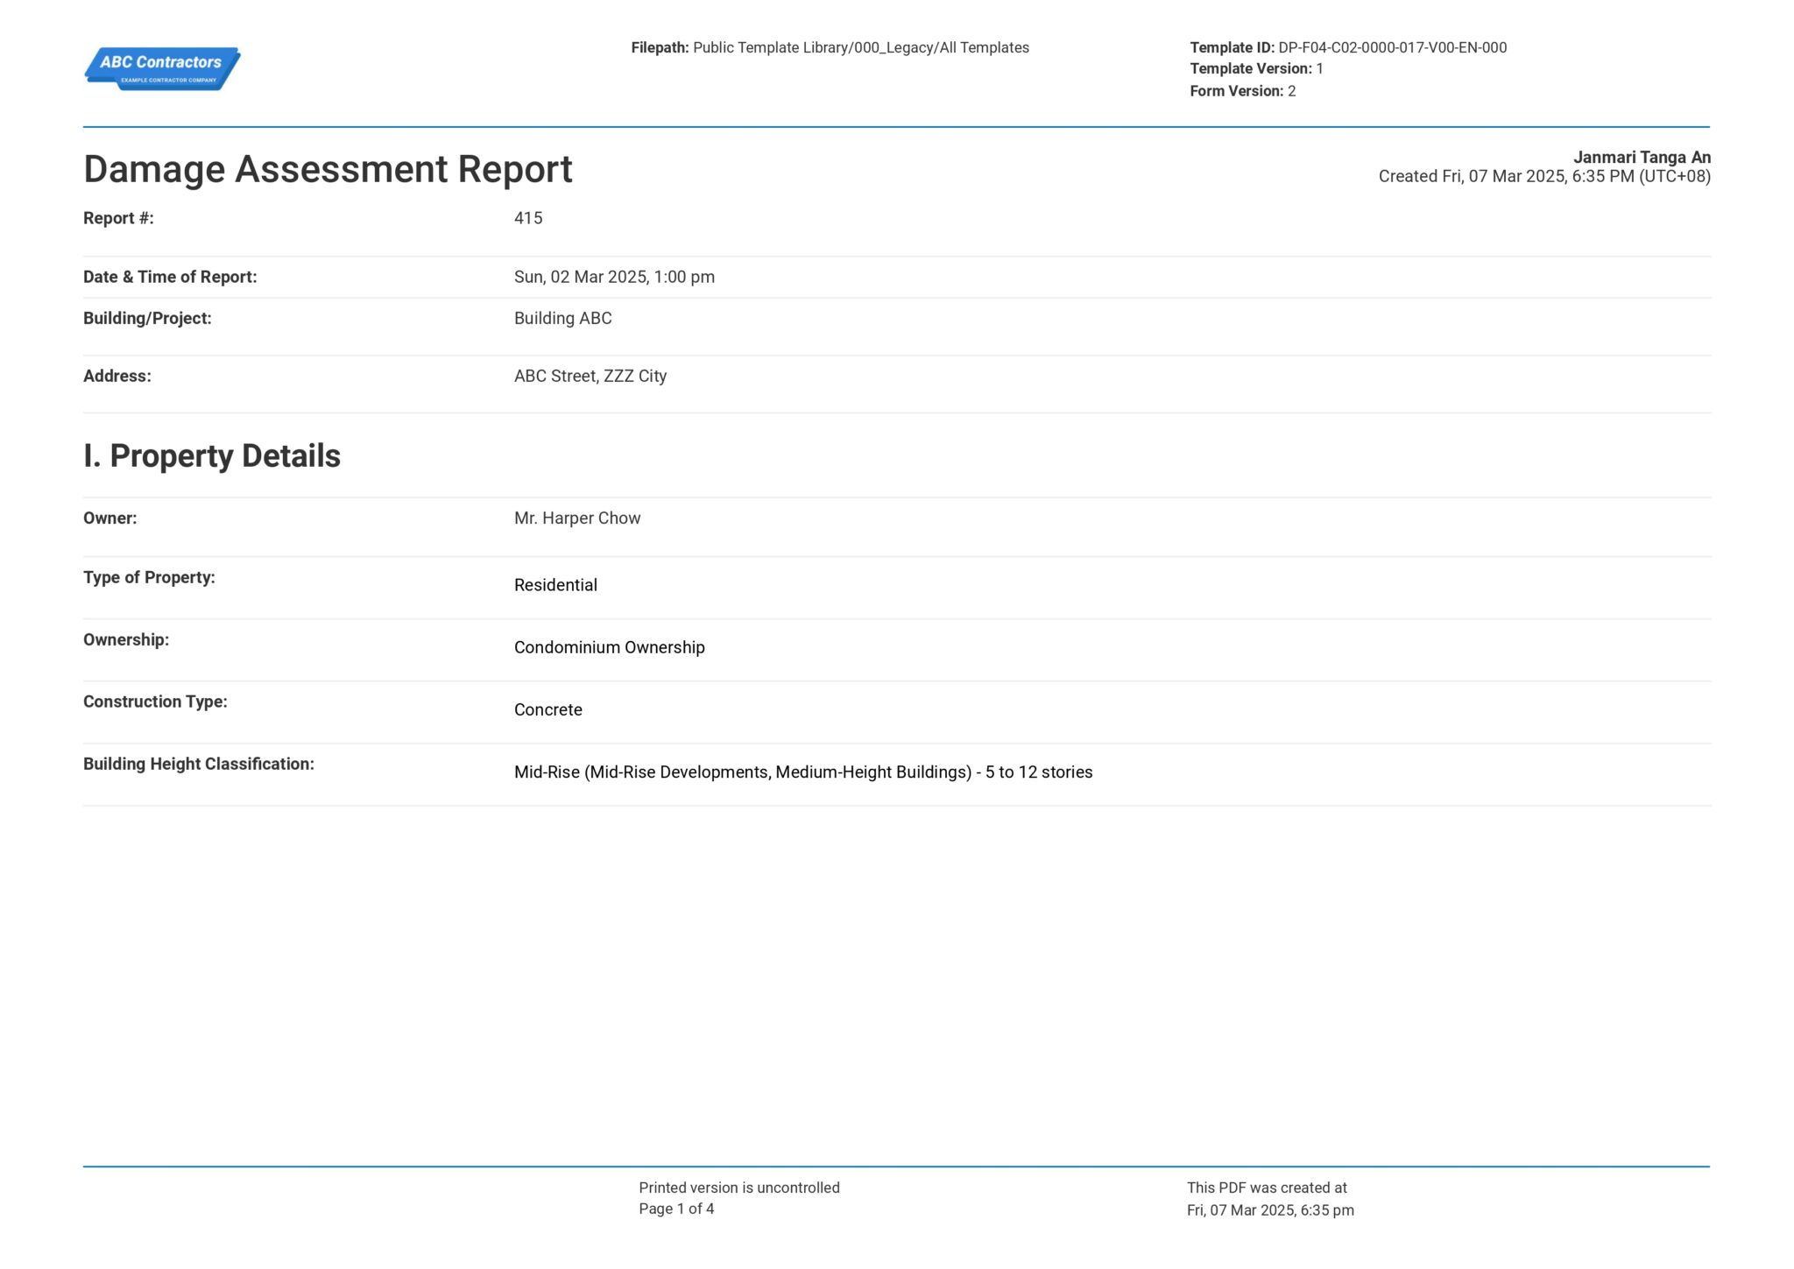Click the Concrete construction type value
The width and height of the screenshot is (1794, 1269).
[547, 709]
